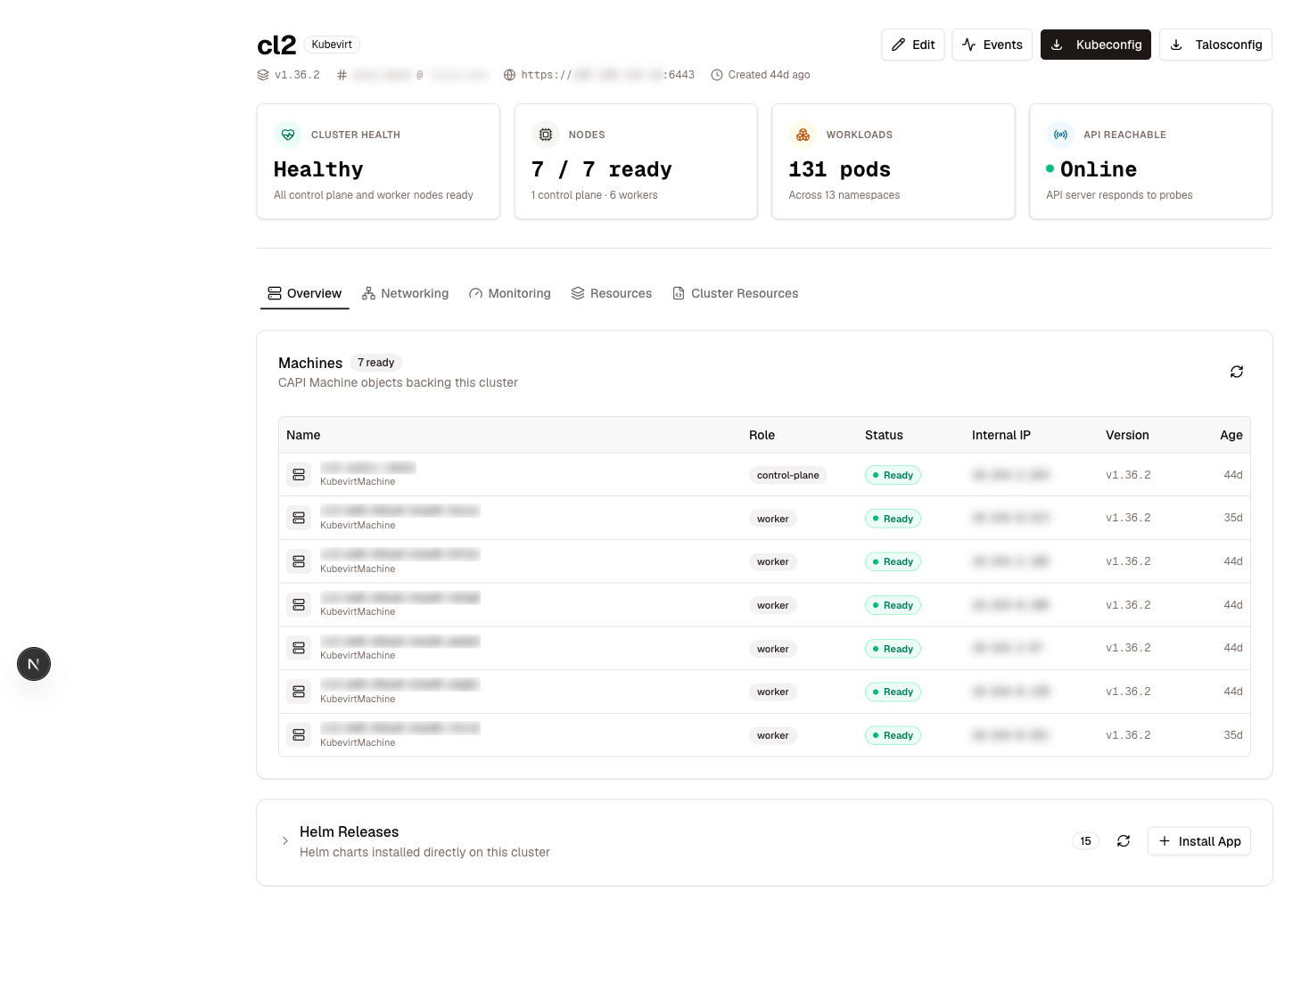Click the v1.36.2 version in header

click(x=297, y=75)
